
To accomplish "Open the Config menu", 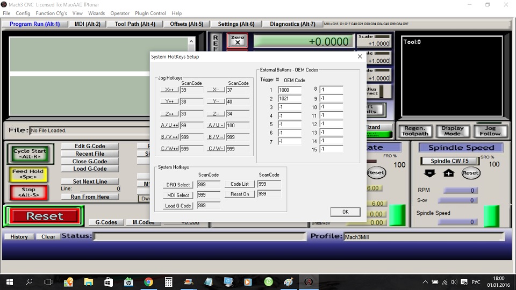I will point(23,13).
